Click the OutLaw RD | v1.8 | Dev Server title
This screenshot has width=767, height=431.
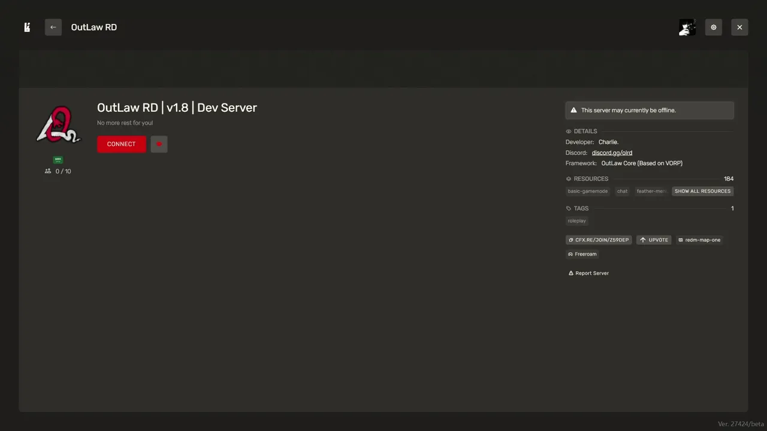(177, 108)
